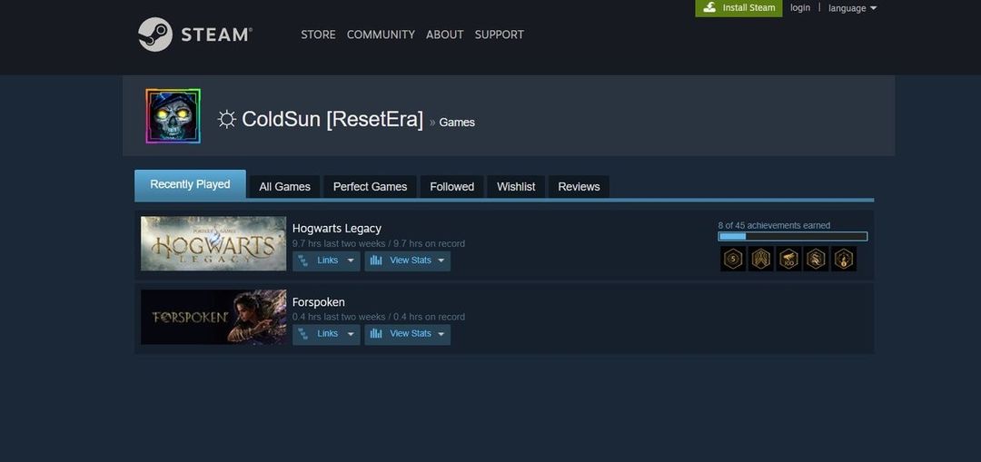Switch to the Followed tab

click(x=451, y=187)
